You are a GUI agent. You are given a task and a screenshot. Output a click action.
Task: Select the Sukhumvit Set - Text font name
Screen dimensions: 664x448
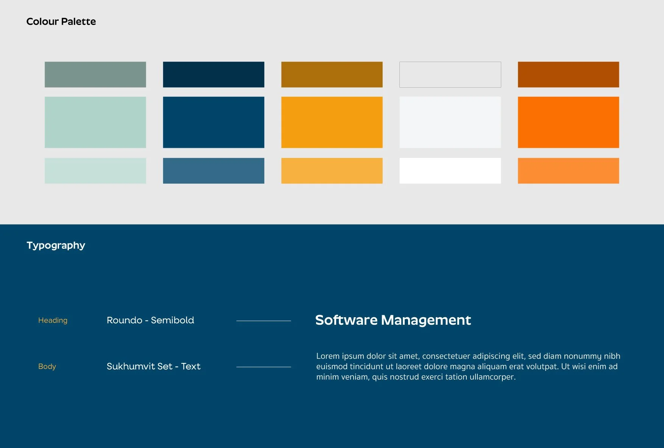click(x=153, y=366)
